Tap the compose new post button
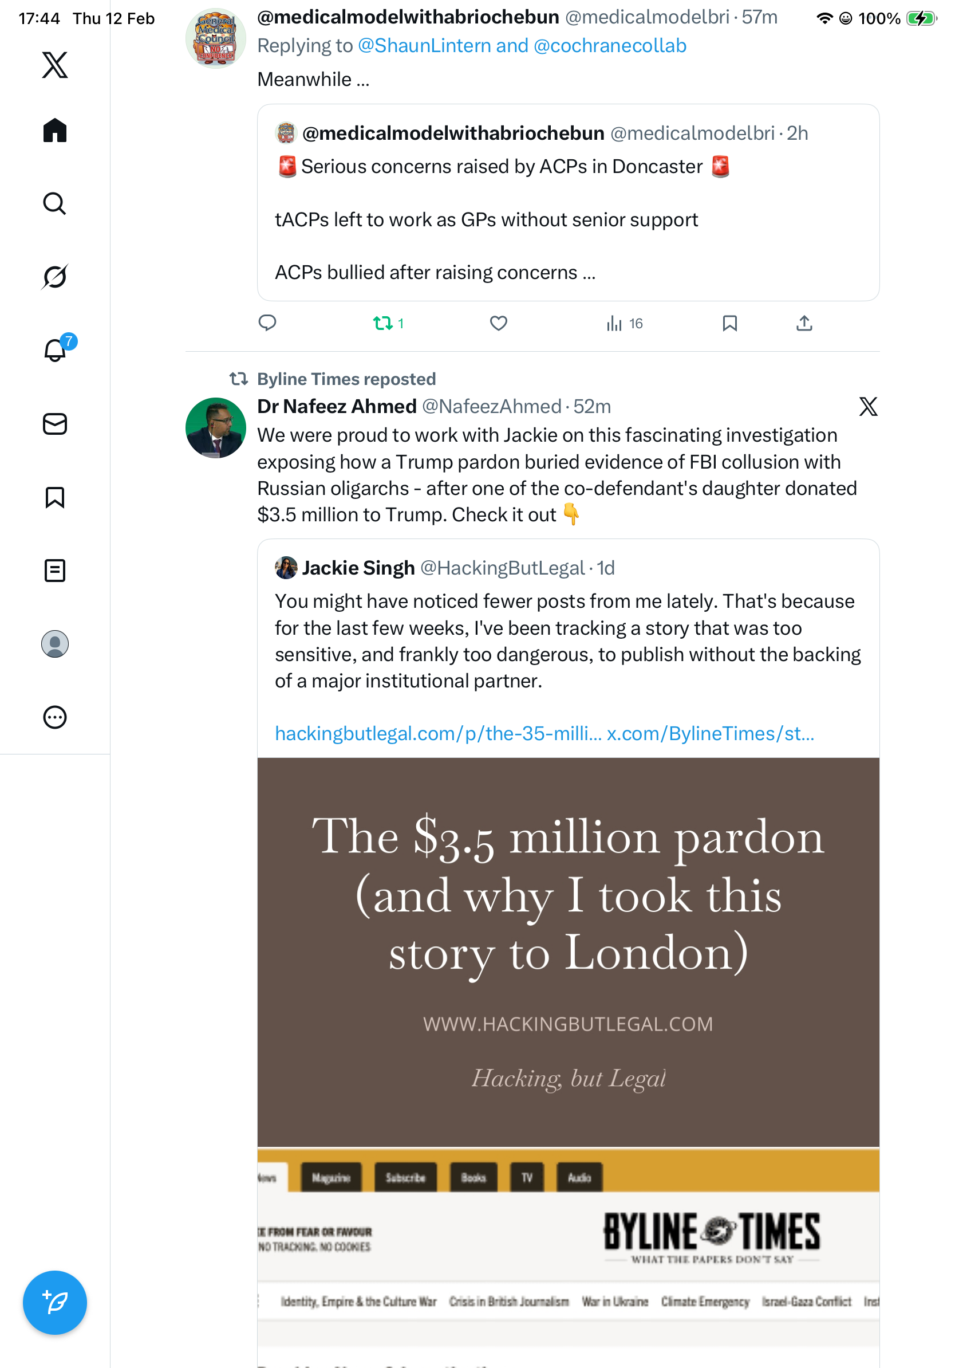Image resolution: width=955 pixels, height=1368 pixels. (55, 1303)
